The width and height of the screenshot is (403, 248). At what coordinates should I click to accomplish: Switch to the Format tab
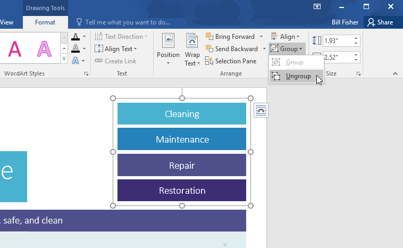(45, 22)
